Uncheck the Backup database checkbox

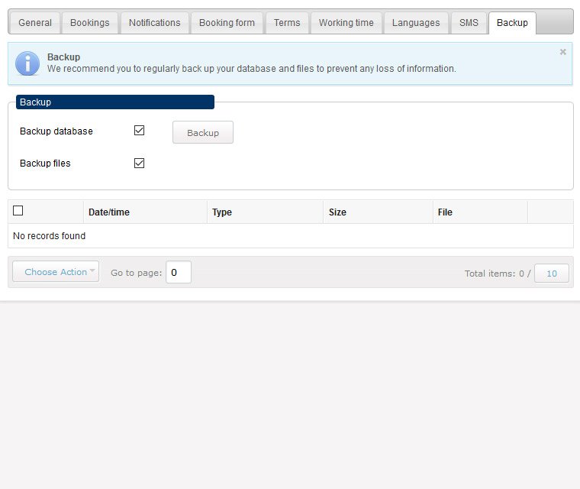pyautogui.click(x=139, y=131)
